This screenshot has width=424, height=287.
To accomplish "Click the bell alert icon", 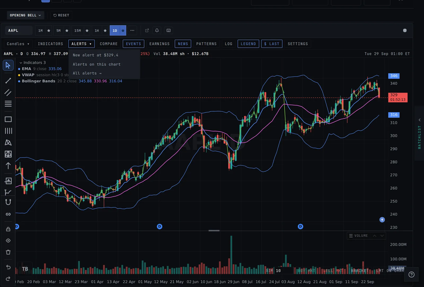I will (157, 30).
